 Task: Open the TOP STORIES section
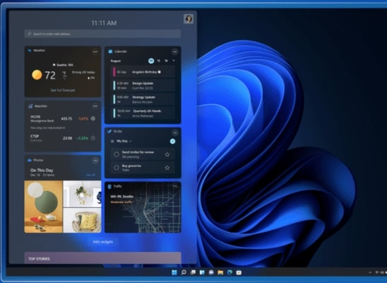(x=102, y=258)
